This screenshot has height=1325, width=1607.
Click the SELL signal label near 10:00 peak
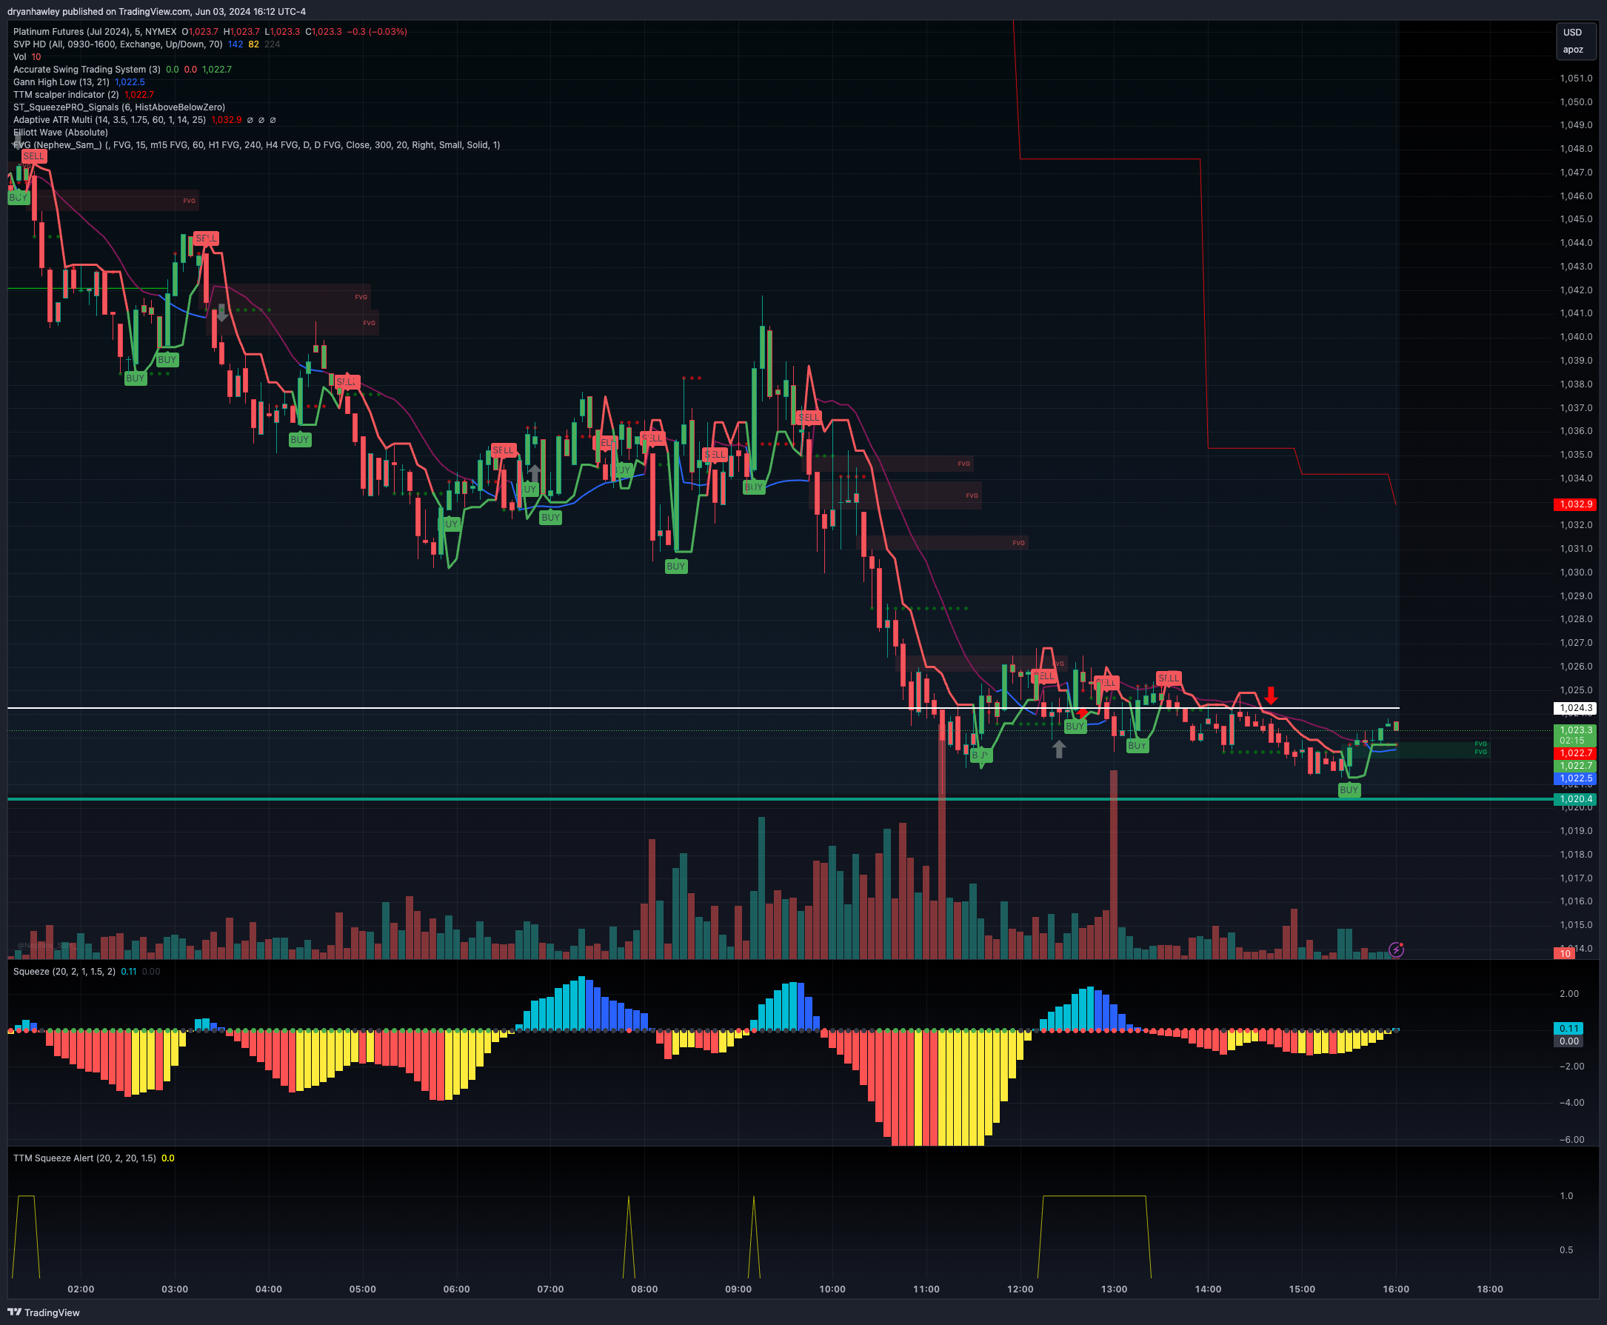click(809, 417)
